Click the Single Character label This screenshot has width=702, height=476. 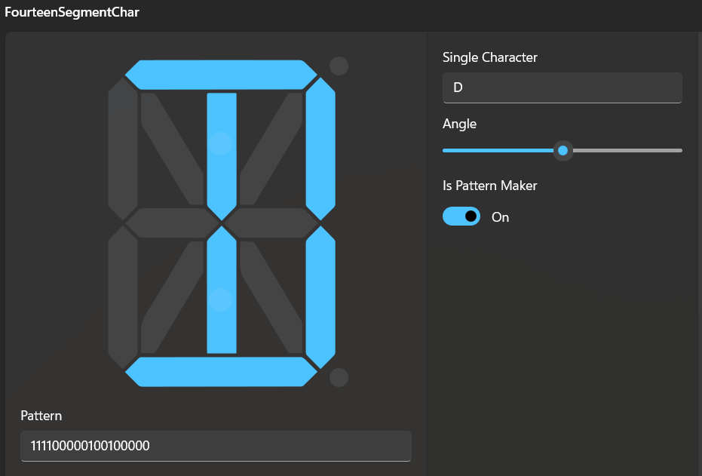click(490, 57)
